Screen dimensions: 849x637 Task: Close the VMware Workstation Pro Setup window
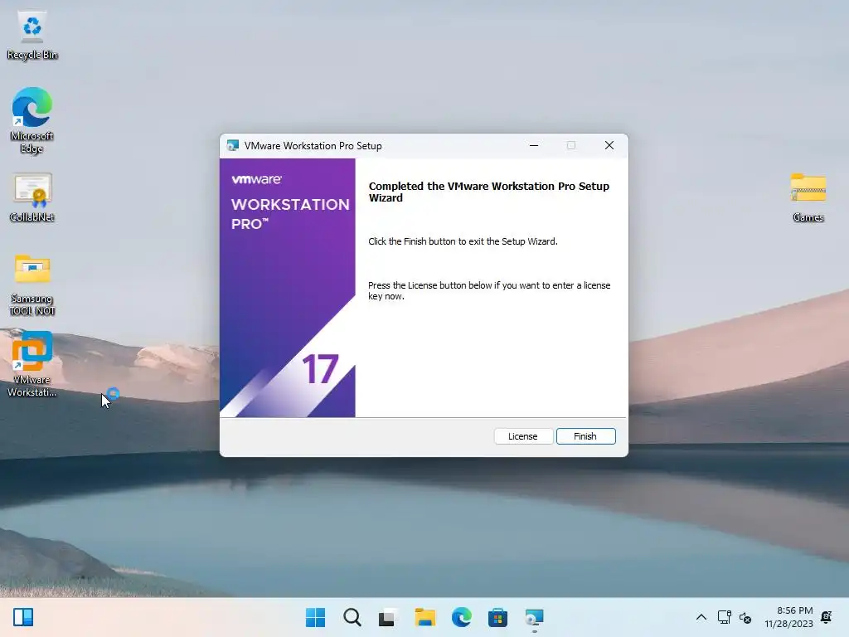click(609, 145)
